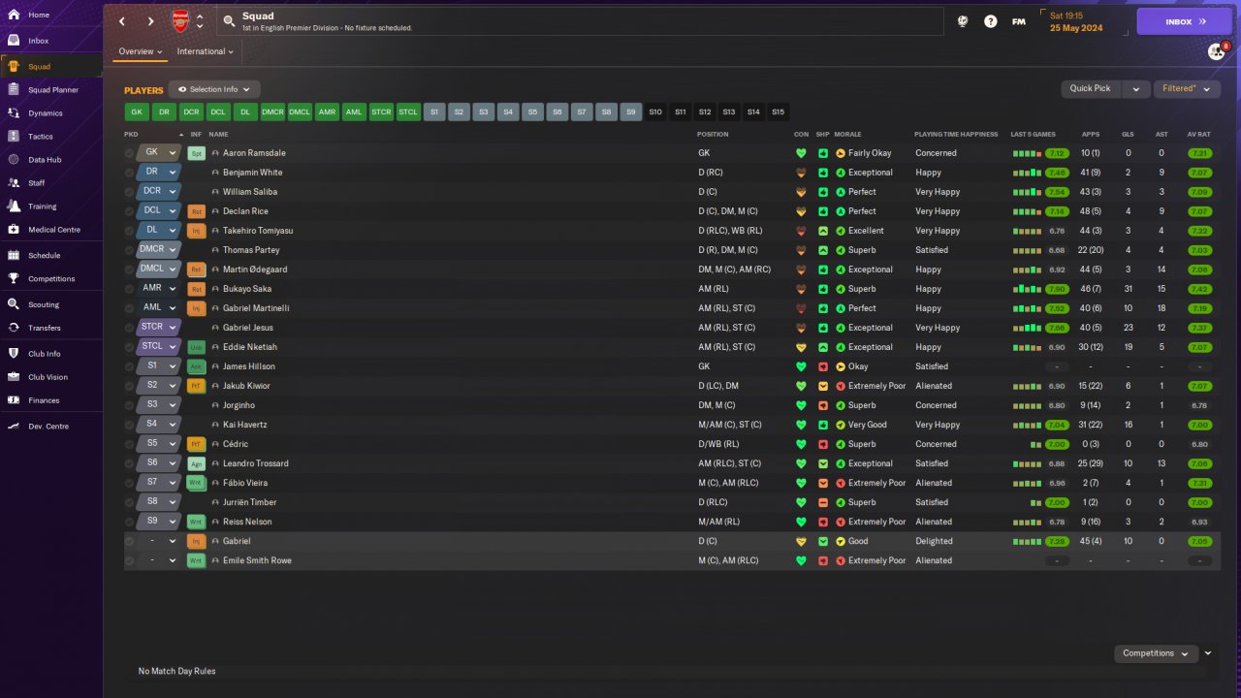Click the Quick Pick button
The image size is (1241, 698).
pyautogui.click(x=1091, y=88)
